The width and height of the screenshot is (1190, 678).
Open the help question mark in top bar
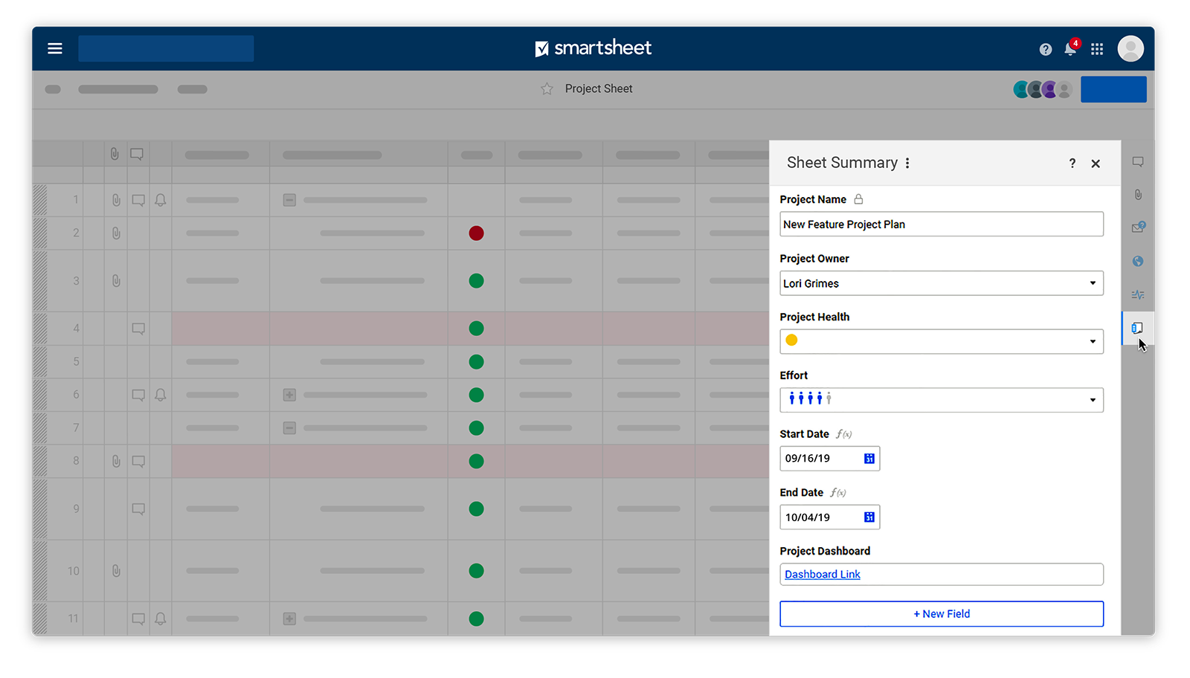1046,49
